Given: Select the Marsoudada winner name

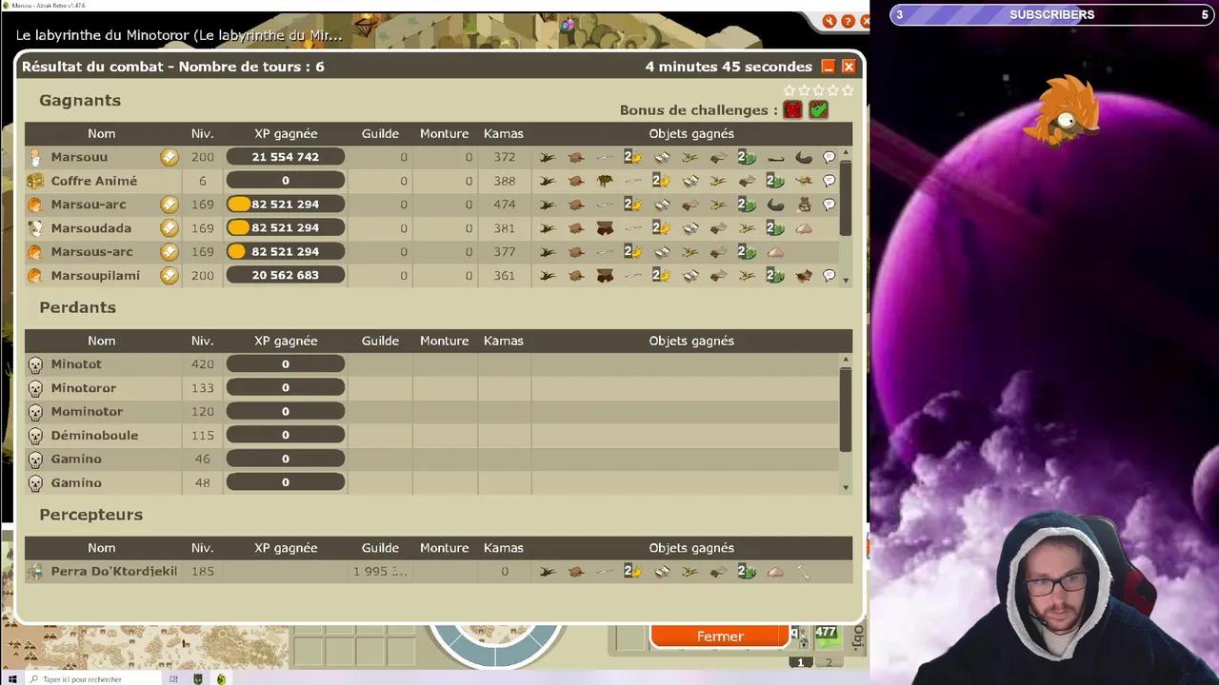Looking at the screenshot, I should click(x=91, y=228).
